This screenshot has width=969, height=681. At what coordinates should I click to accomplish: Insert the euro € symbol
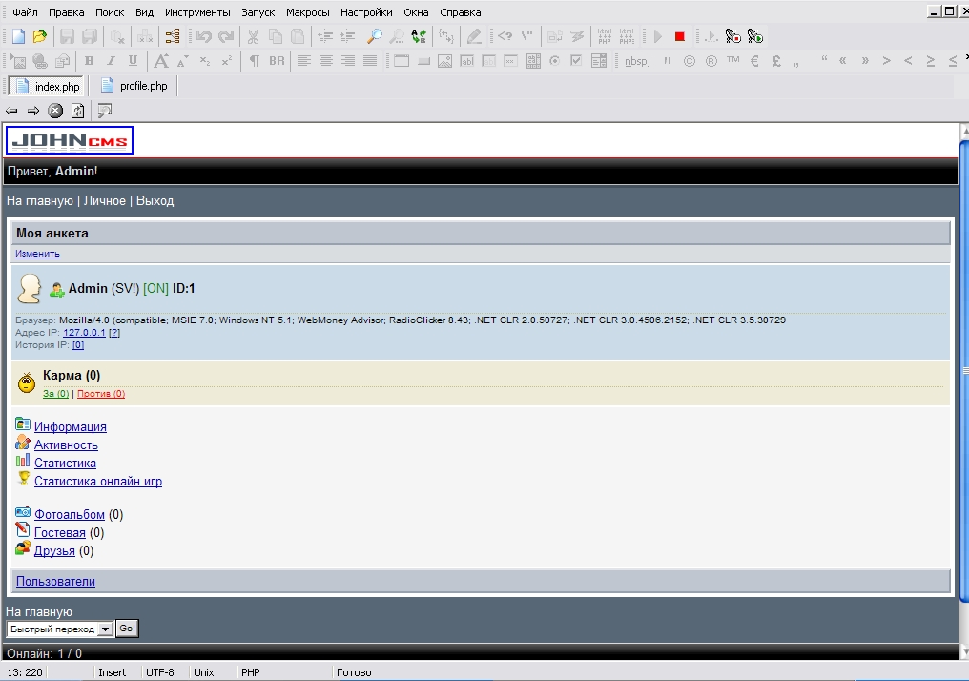coord(754,61)
